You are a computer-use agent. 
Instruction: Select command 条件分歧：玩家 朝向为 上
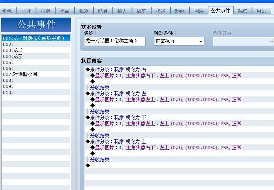(x=179, y=142)
